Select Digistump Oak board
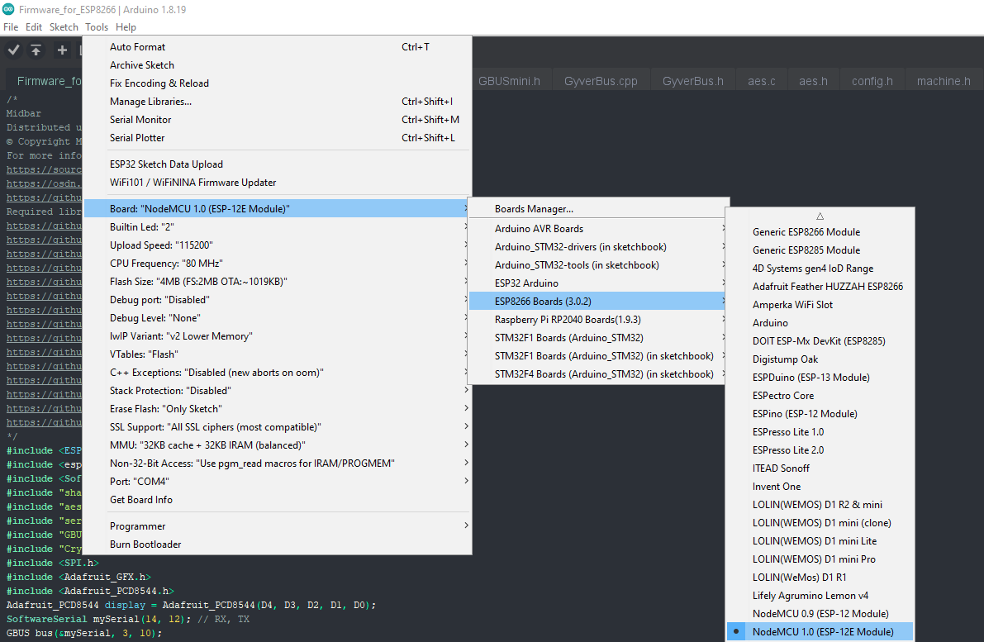Image resolution: width=984 pixels, height=642 pixels. coord(820,359)
